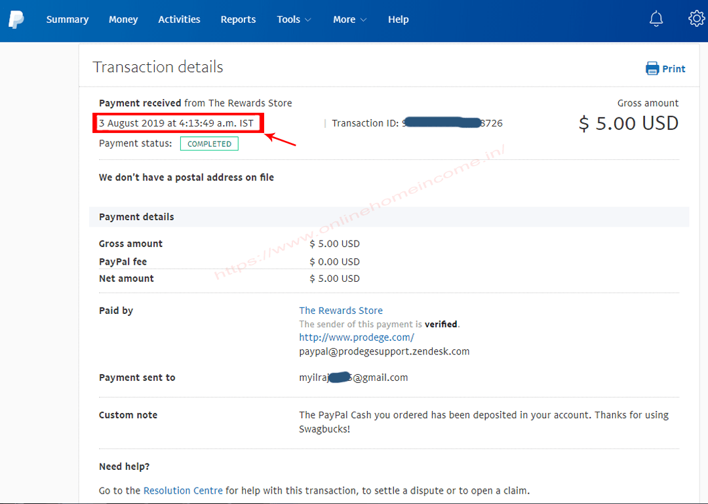The image size is (708, 504).
Task: Click the Custom note message text
Action: [484, 422]
